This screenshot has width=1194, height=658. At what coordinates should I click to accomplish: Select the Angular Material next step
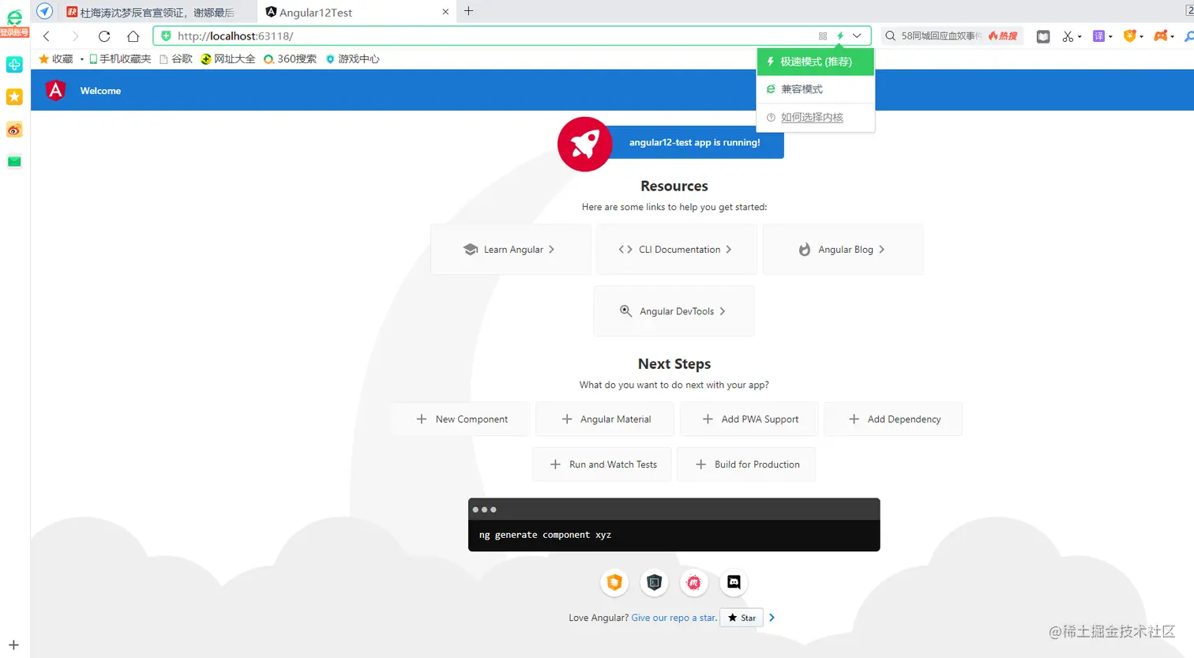[605, 419]
